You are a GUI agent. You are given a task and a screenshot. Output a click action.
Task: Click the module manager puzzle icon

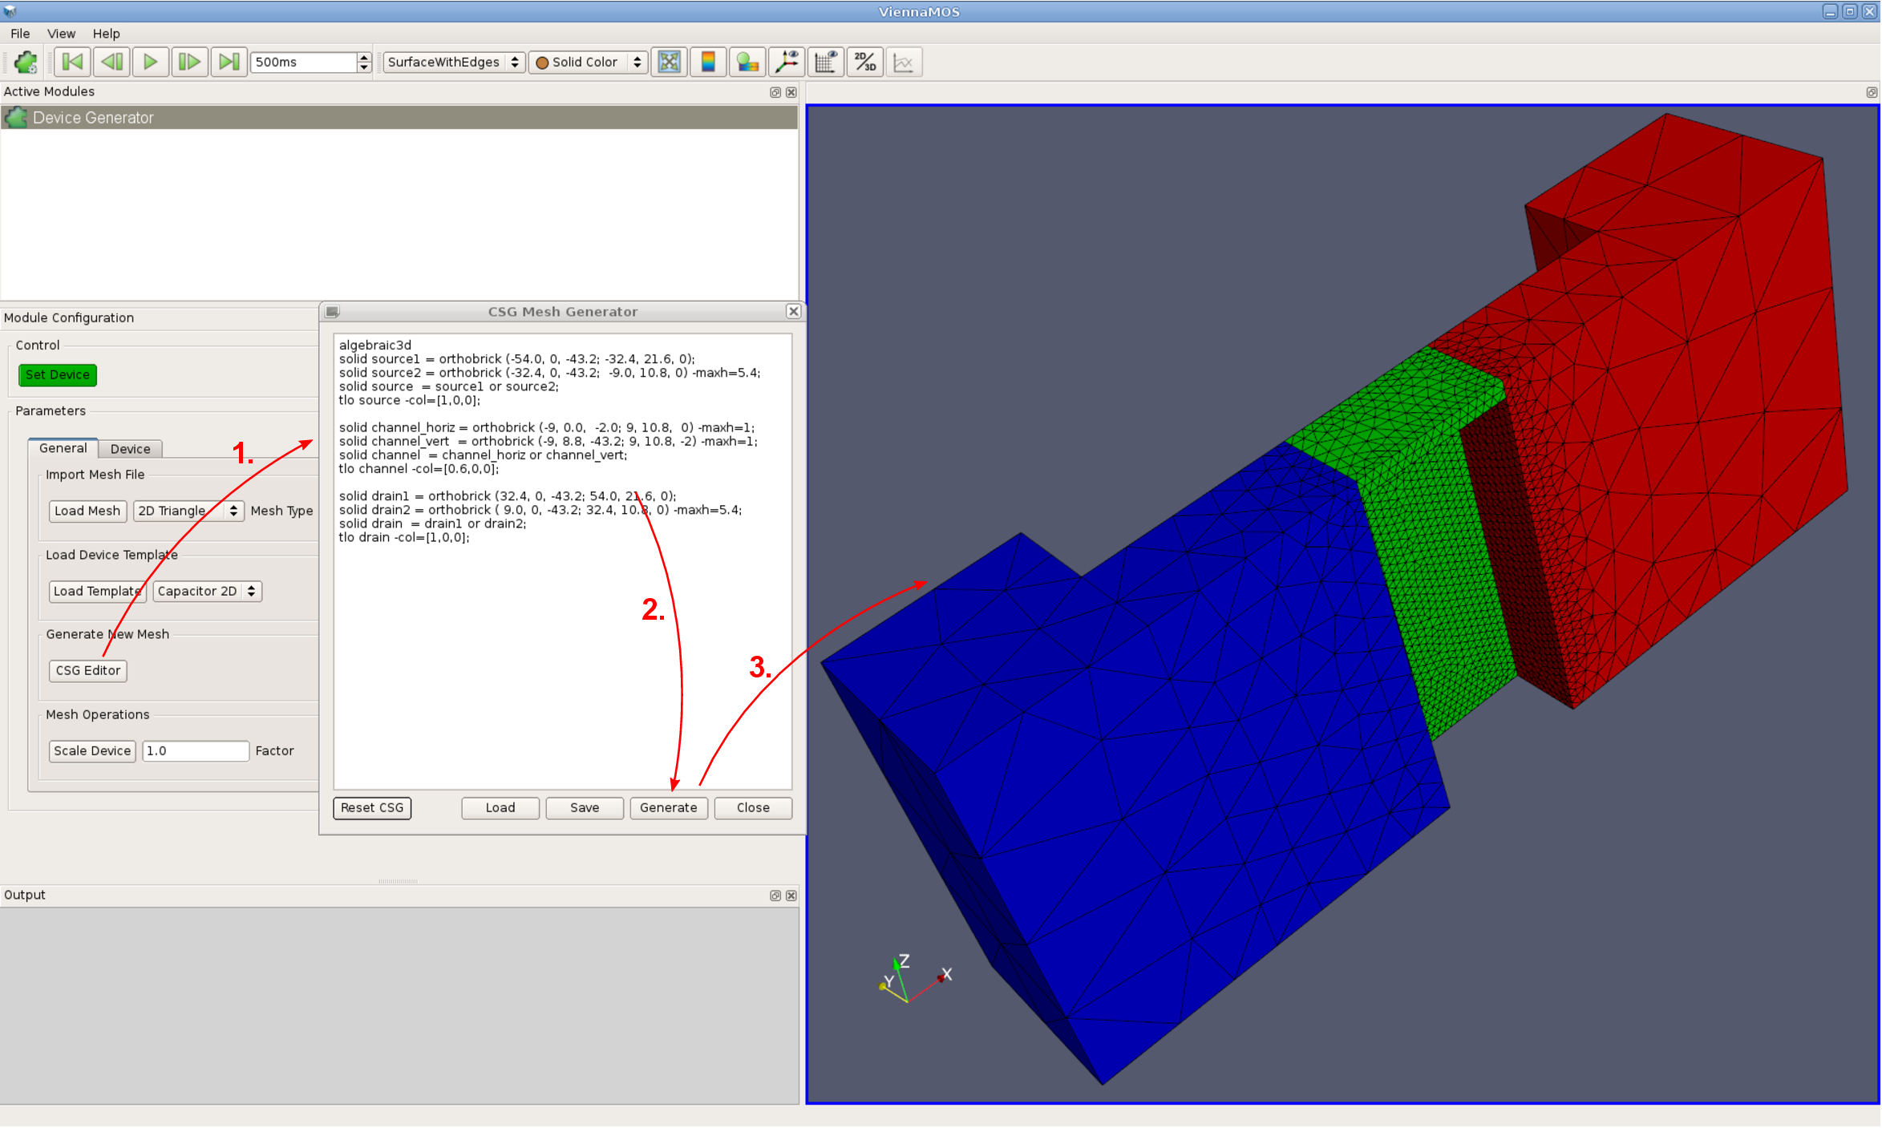[x=26, y=62]
